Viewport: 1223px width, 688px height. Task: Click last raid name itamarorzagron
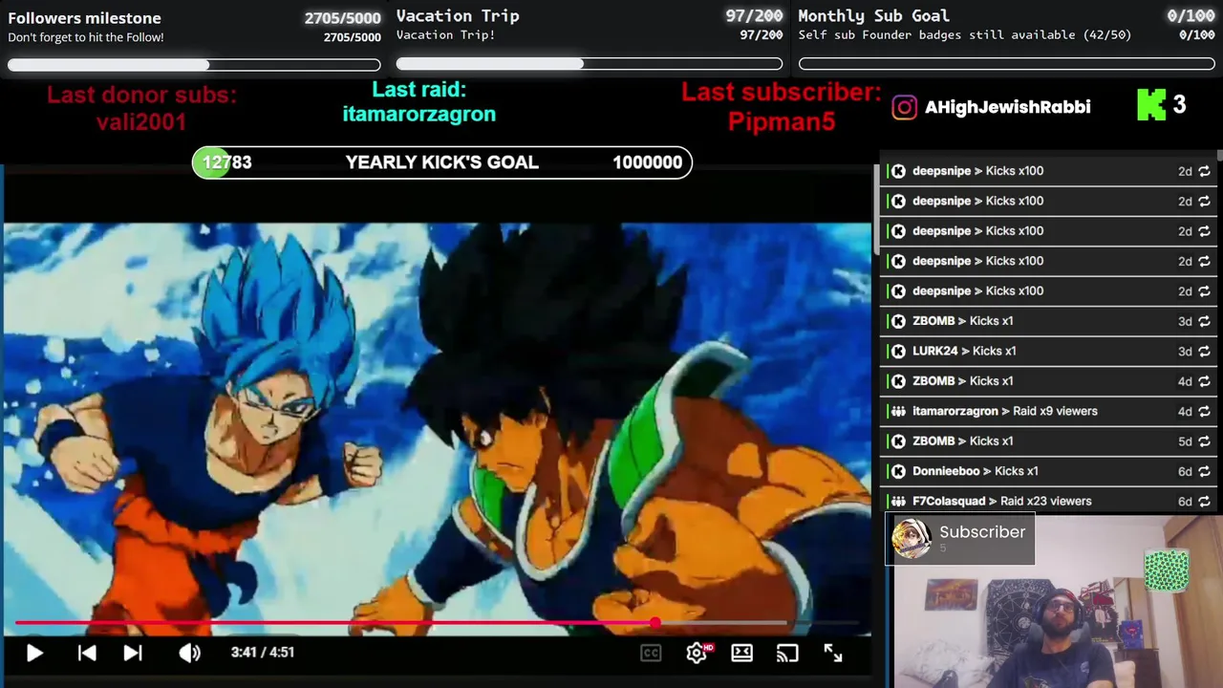(419, 114)
